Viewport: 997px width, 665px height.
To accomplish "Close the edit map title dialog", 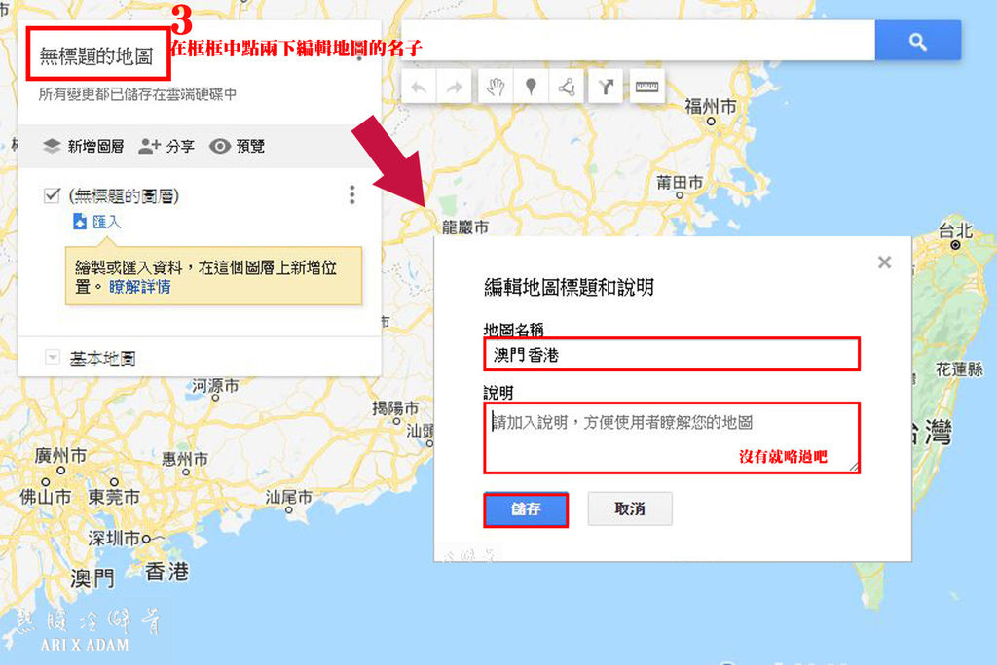I will 884,262.
